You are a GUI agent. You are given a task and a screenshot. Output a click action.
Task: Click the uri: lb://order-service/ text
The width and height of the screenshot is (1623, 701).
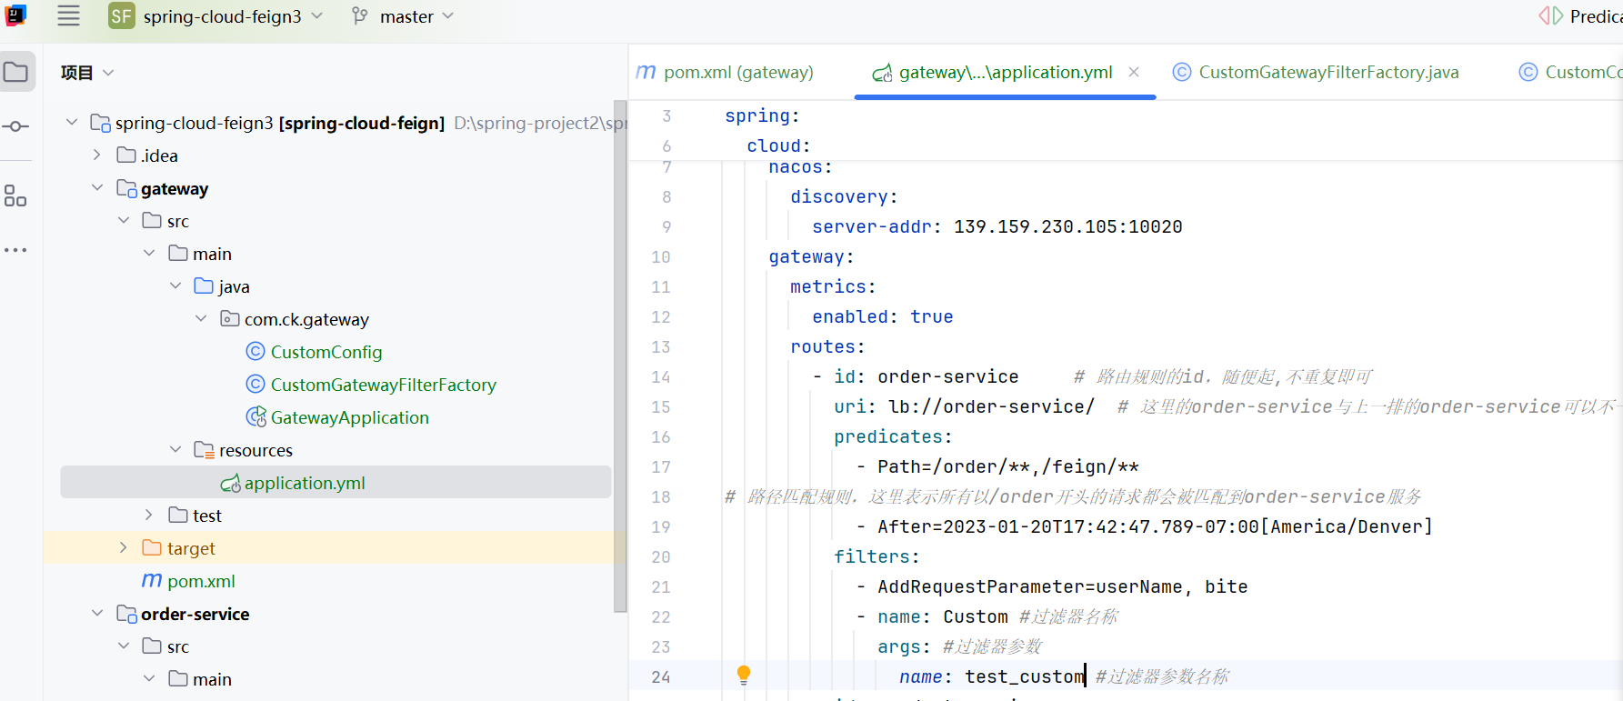point(964,406)
